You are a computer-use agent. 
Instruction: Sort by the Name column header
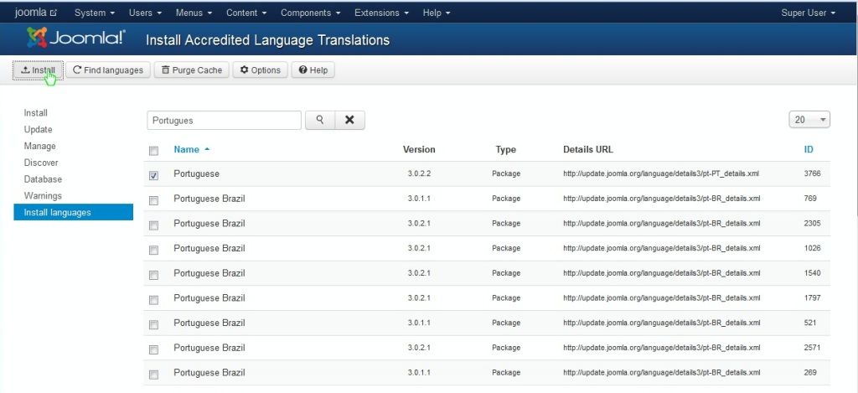point(187,149)
